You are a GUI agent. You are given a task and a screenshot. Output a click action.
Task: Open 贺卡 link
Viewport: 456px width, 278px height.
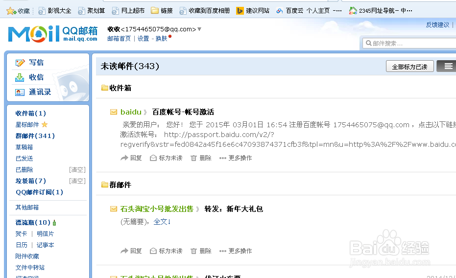(x=21, y=234)
